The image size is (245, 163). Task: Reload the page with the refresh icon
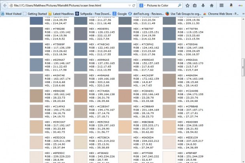click(x=134, y=6)
